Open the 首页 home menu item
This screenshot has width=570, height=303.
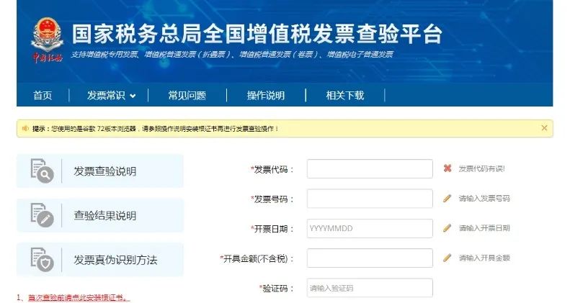click(x=43, y=96)
